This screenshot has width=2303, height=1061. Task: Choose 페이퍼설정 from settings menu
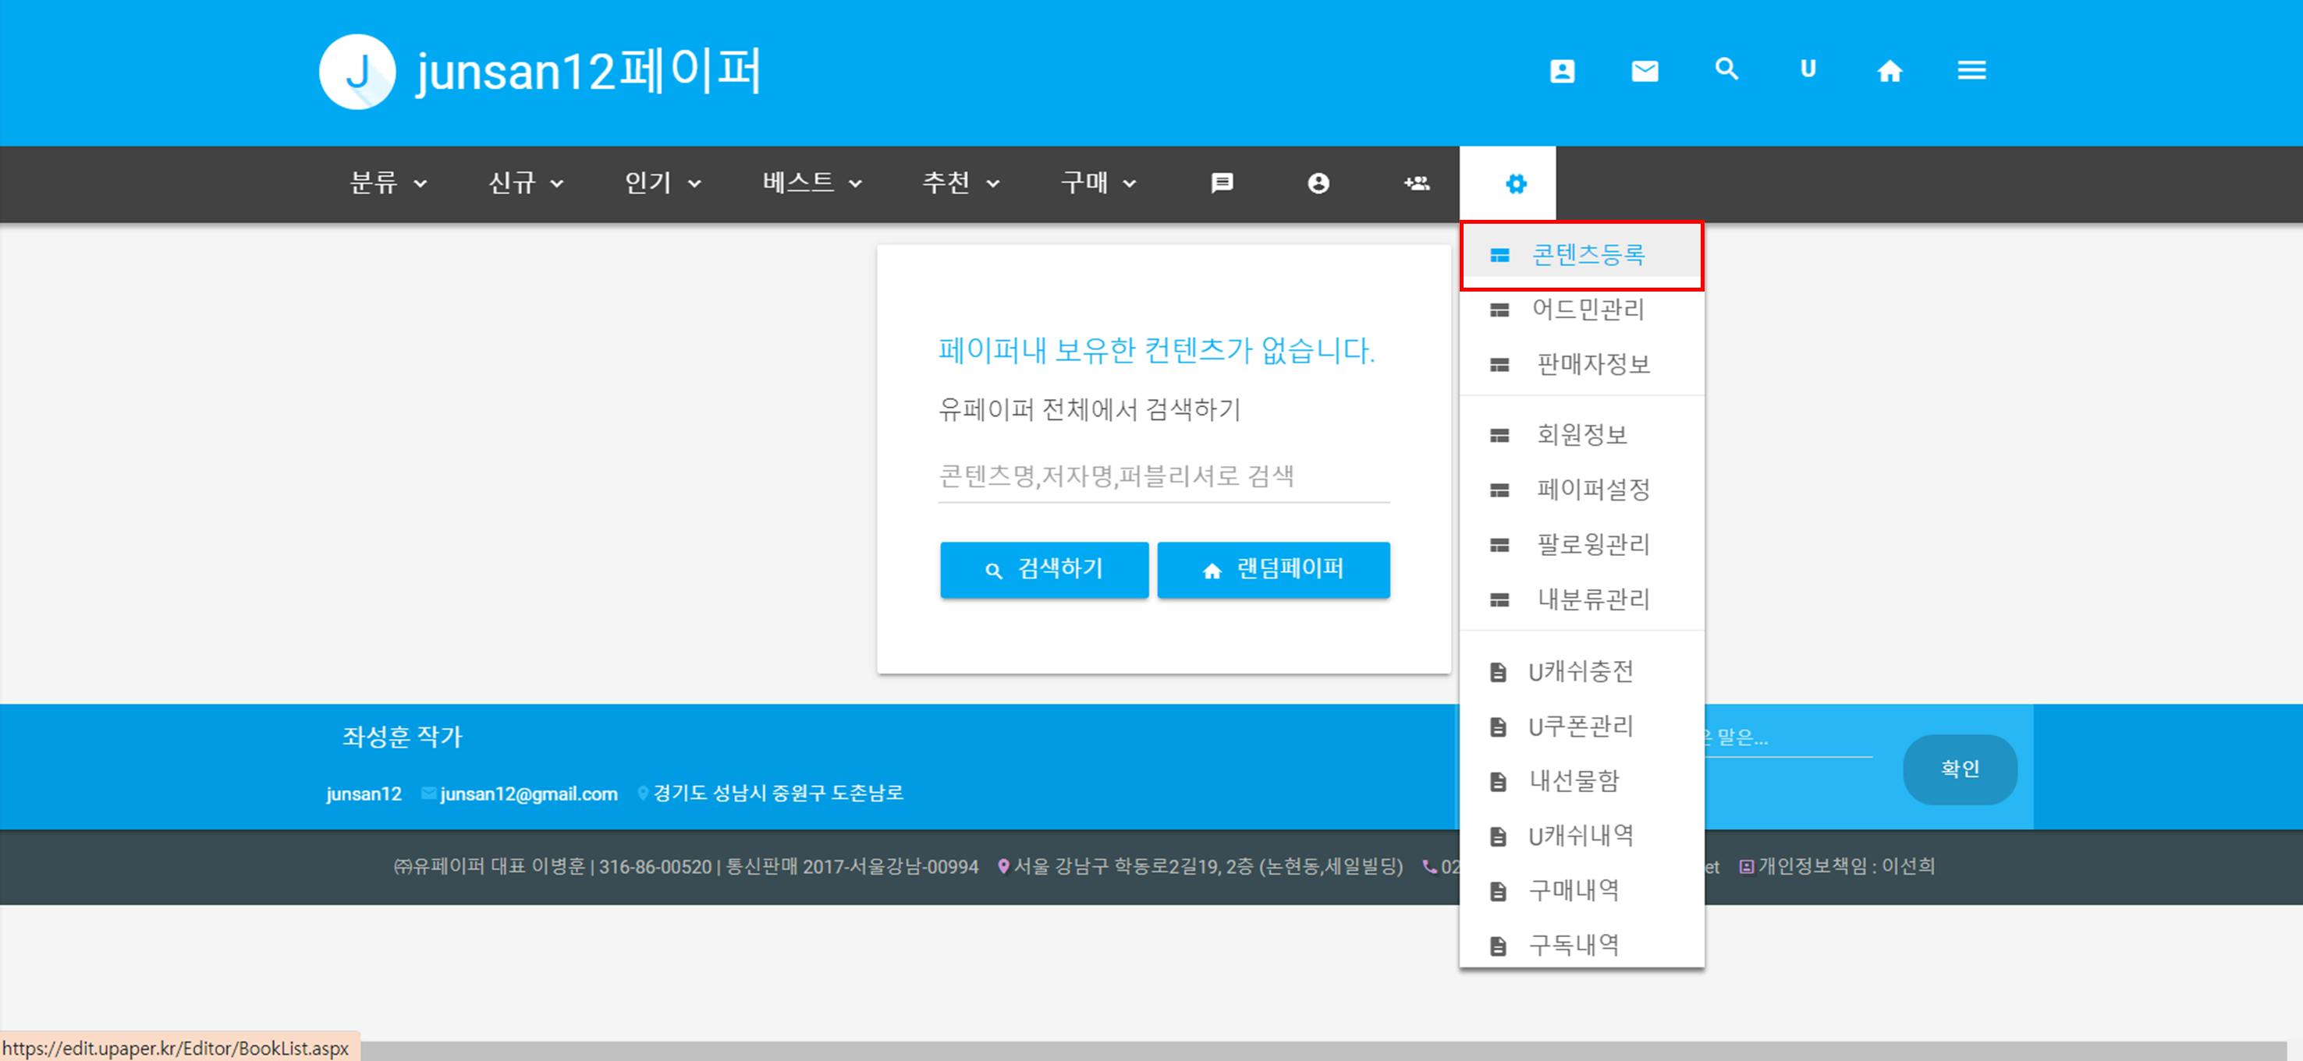pos(1592,490)
